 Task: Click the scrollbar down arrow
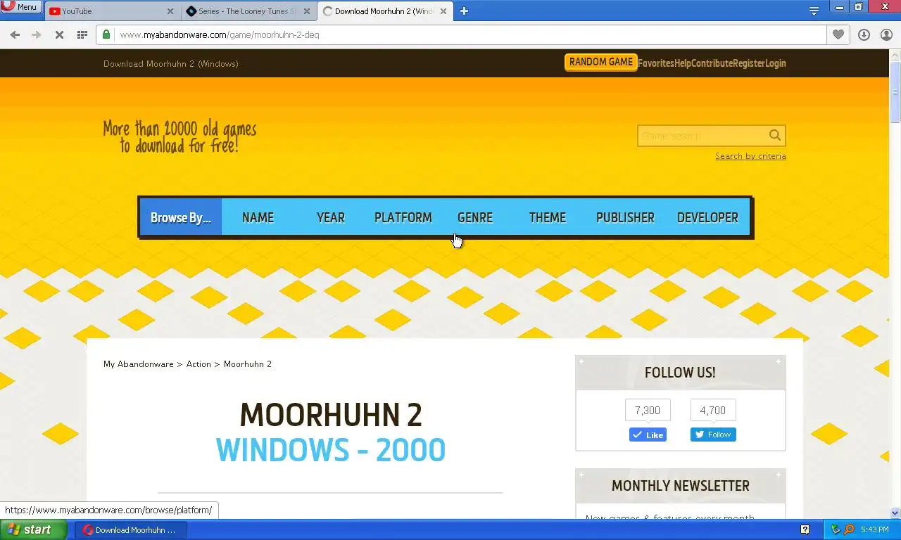(895, 513)
